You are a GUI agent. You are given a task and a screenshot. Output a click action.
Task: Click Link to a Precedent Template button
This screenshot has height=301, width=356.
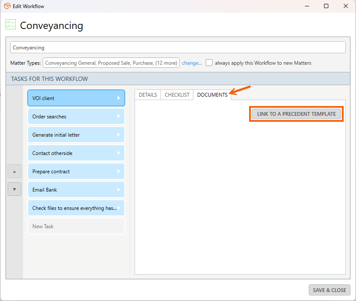click(x=296, y=114)
